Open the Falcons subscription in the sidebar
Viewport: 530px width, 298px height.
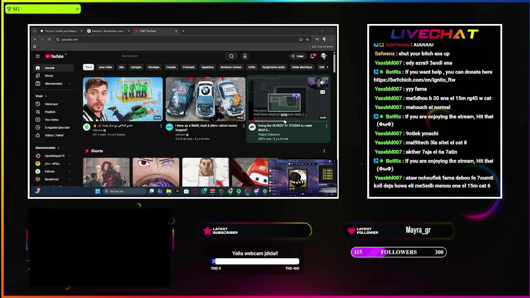tap(53, 171)
